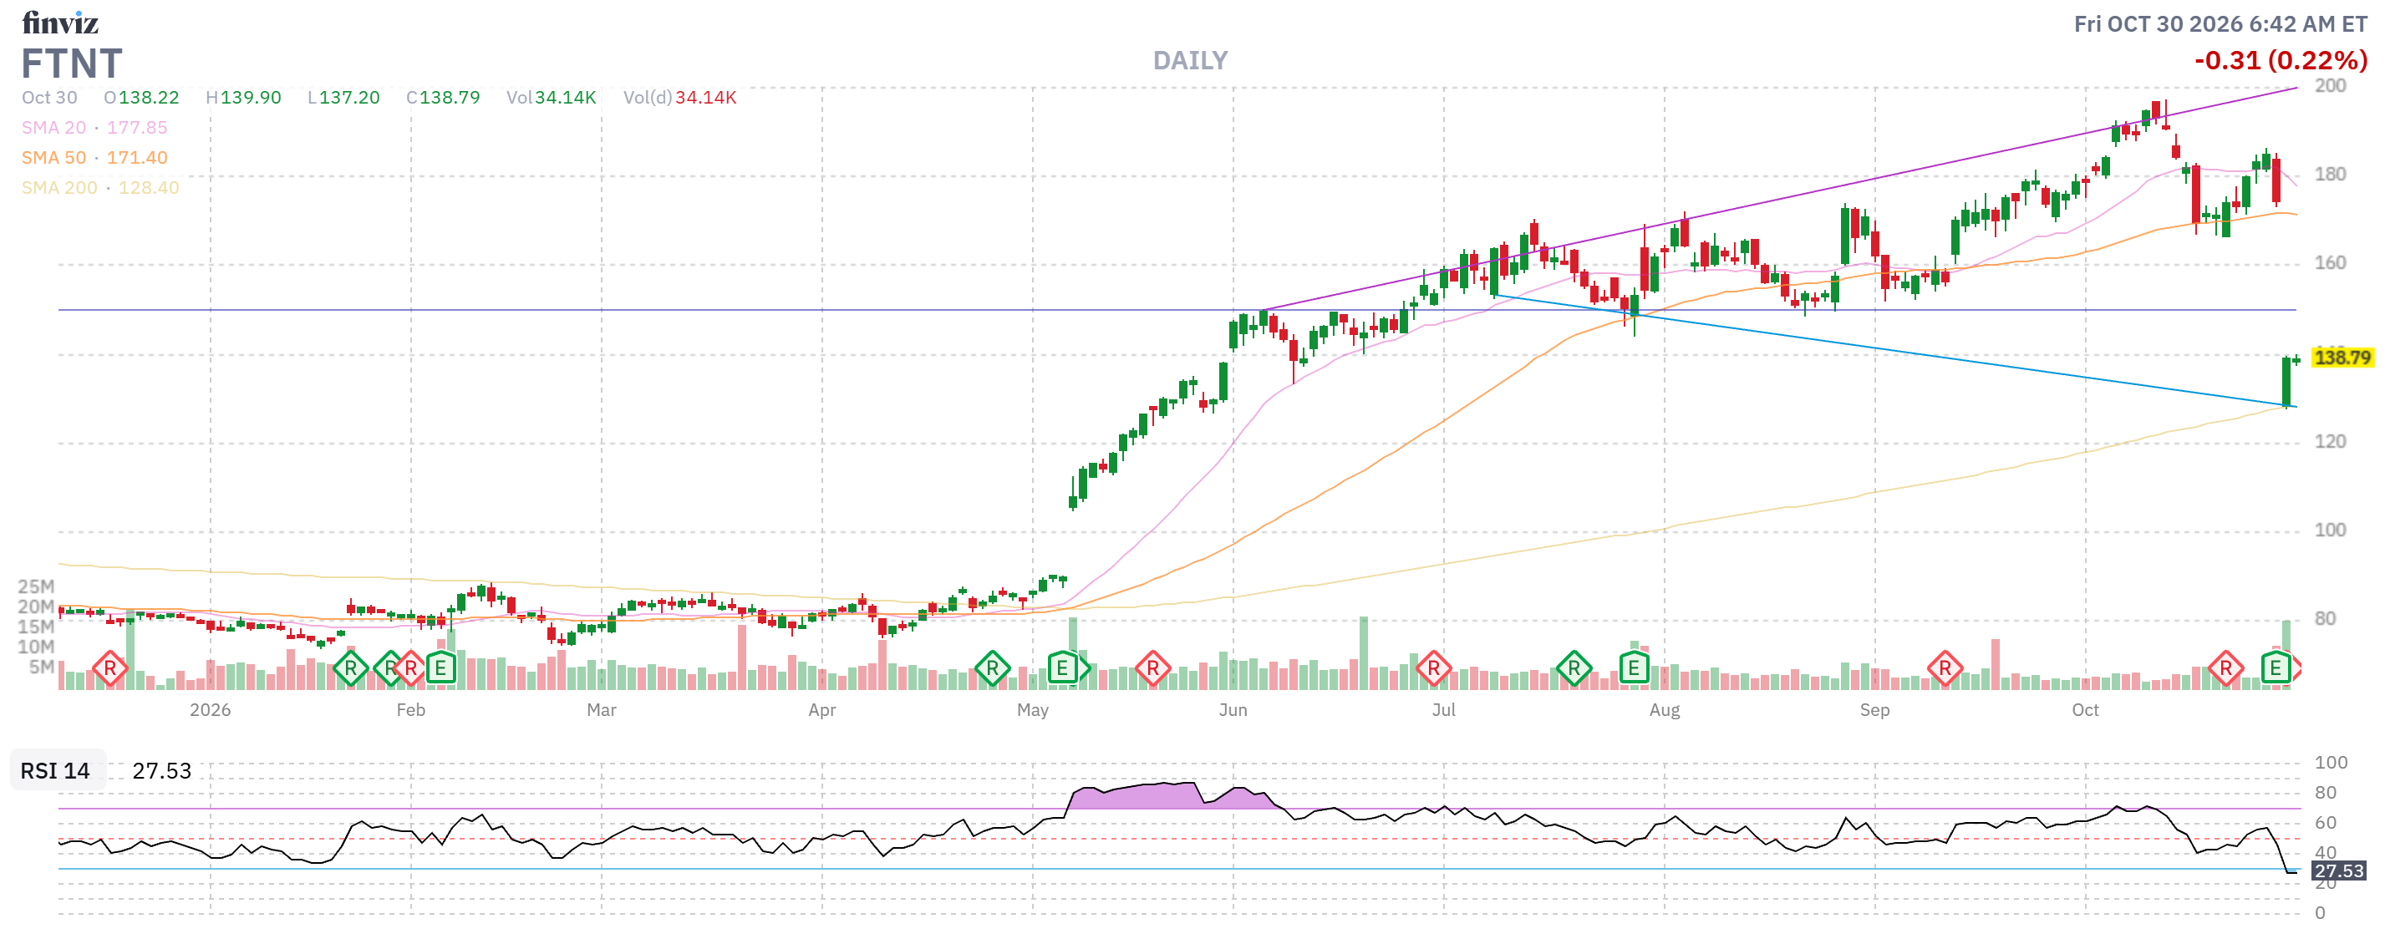
Task: Click the Jun label on the time axis
Action: tap(1233, 711)
